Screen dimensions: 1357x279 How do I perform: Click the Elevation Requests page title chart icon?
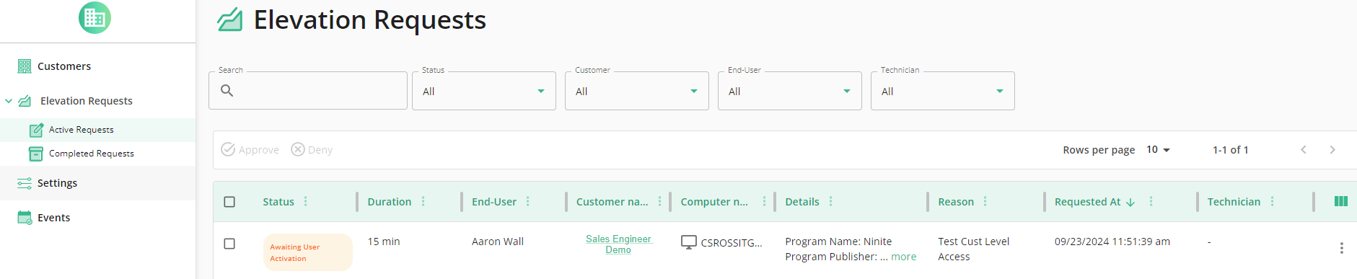[x=230, y=20]
